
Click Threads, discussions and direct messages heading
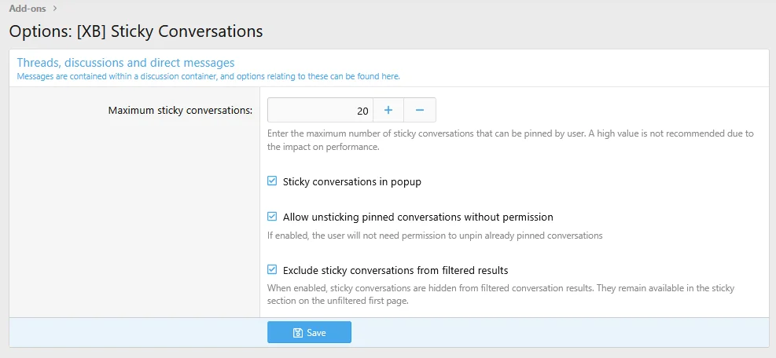point(126,63)
